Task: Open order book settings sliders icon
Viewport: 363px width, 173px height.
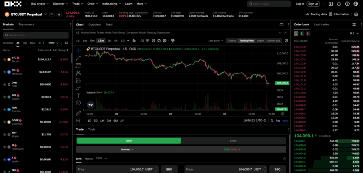Action: (x=354, y=25)
